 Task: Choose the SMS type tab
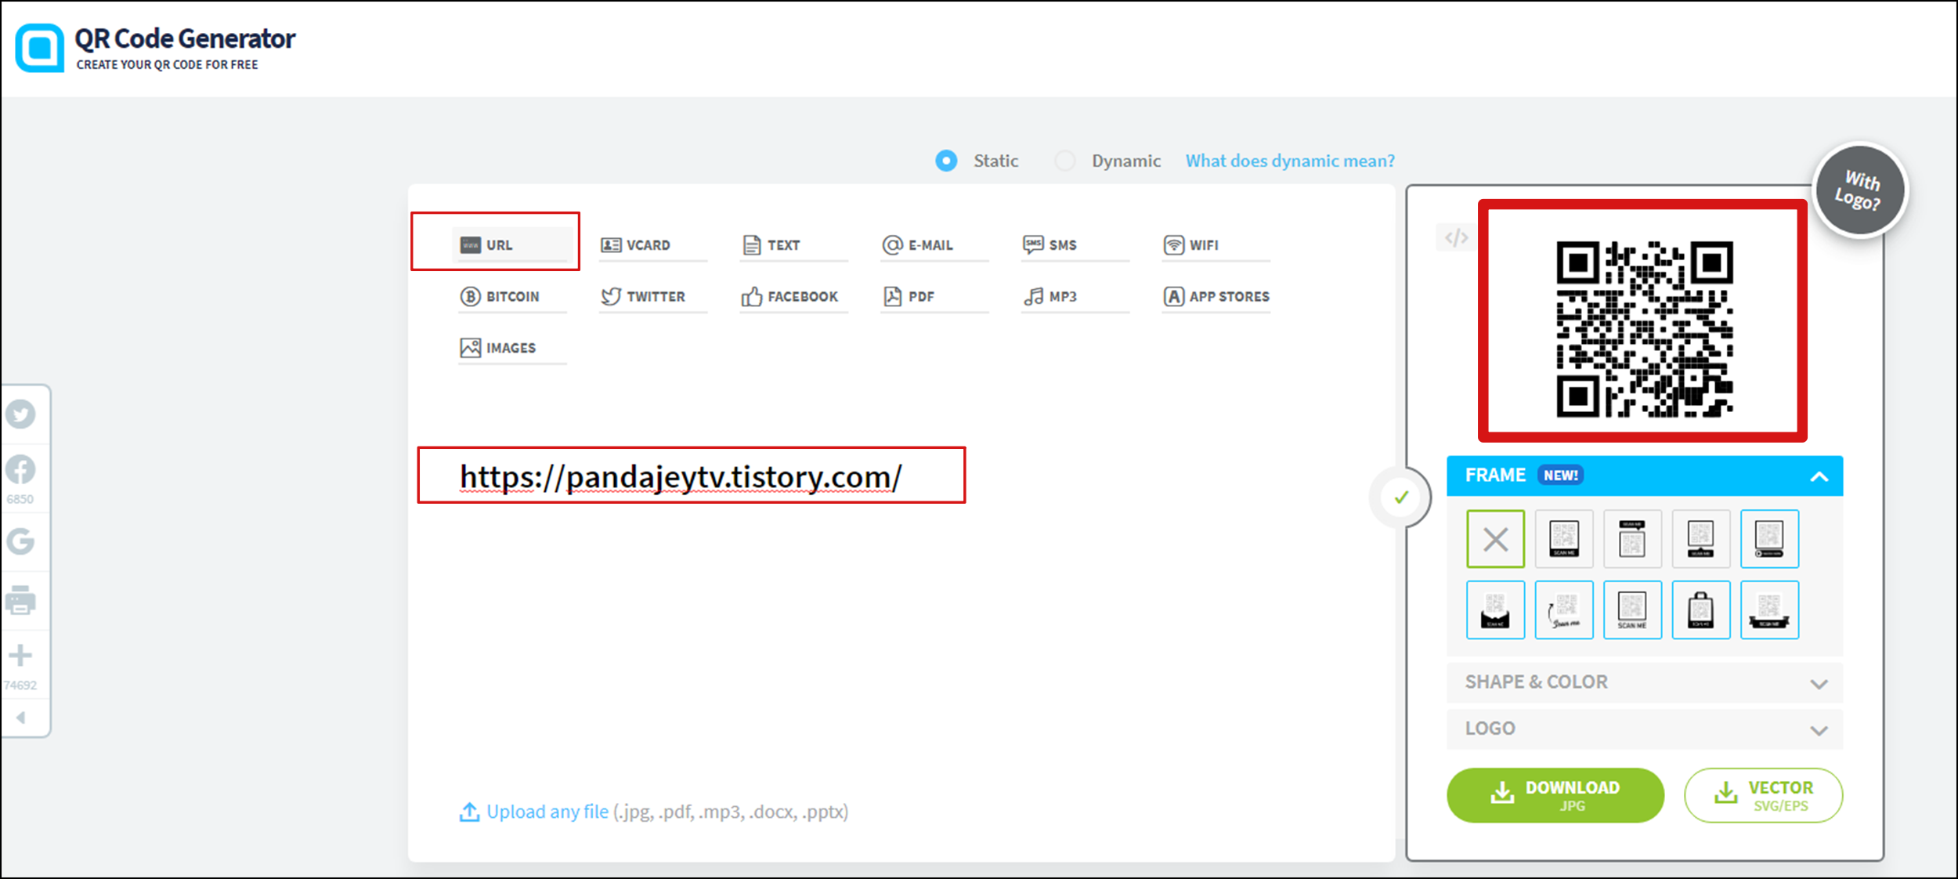coord(1075,245)
